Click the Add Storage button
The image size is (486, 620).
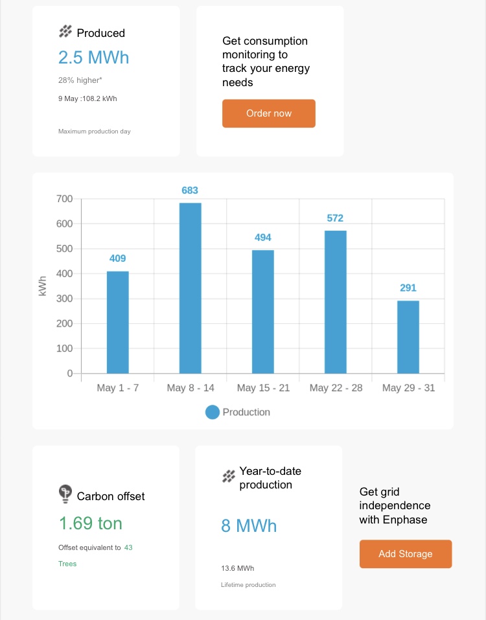coord(406,554)
